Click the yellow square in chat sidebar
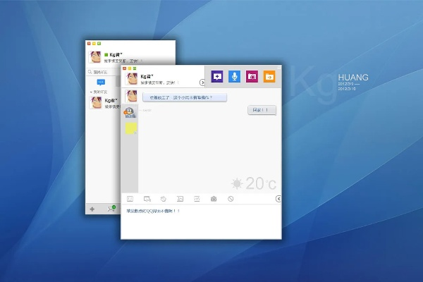 130,128
